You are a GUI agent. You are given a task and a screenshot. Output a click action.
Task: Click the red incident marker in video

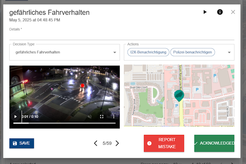coord(82,86)
